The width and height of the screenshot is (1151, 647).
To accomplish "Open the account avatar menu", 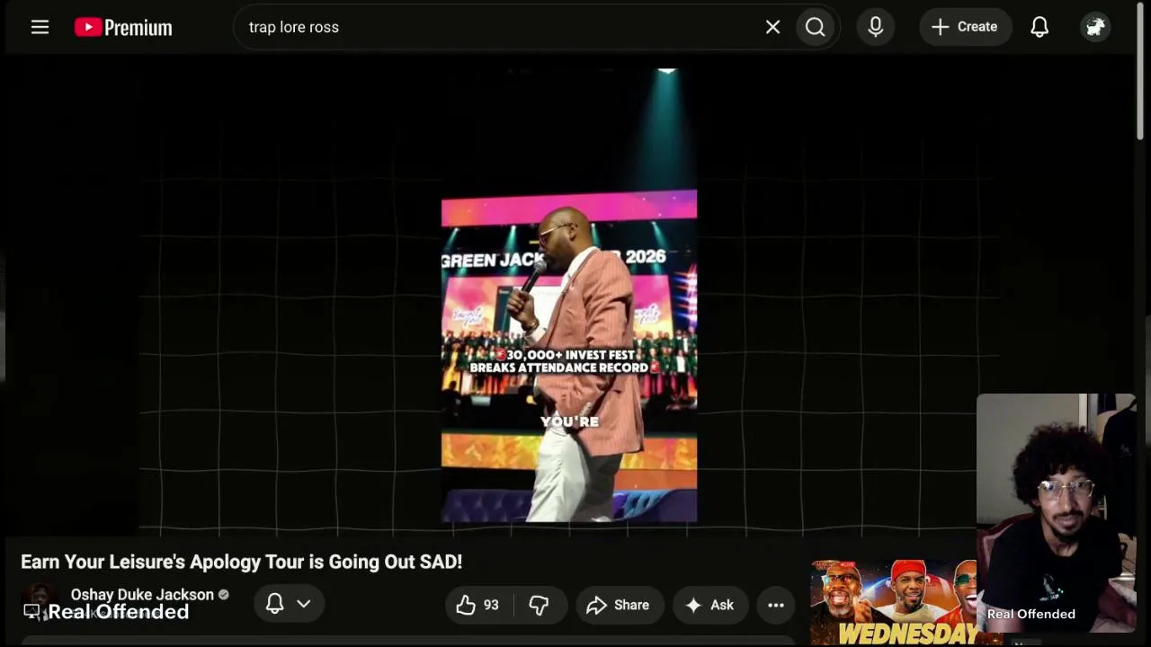I will point(1095,27).
